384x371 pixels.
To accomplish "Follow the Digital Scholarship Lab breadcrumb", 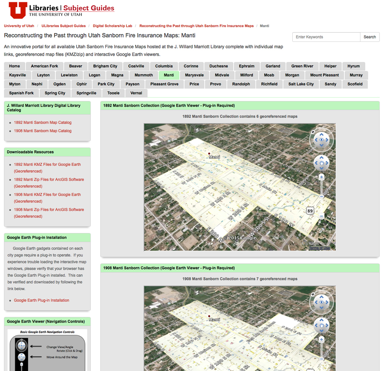I will pyautogui.click(x=112, y=26).
